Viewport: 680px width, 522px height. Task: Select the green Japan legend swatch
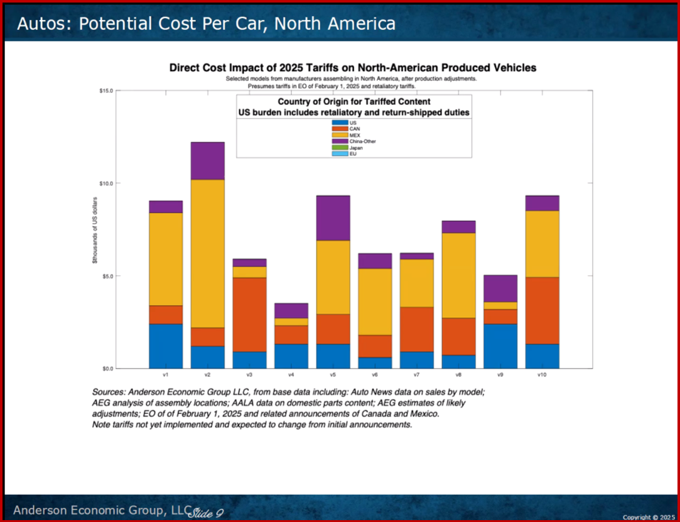[x=340, y=148]
